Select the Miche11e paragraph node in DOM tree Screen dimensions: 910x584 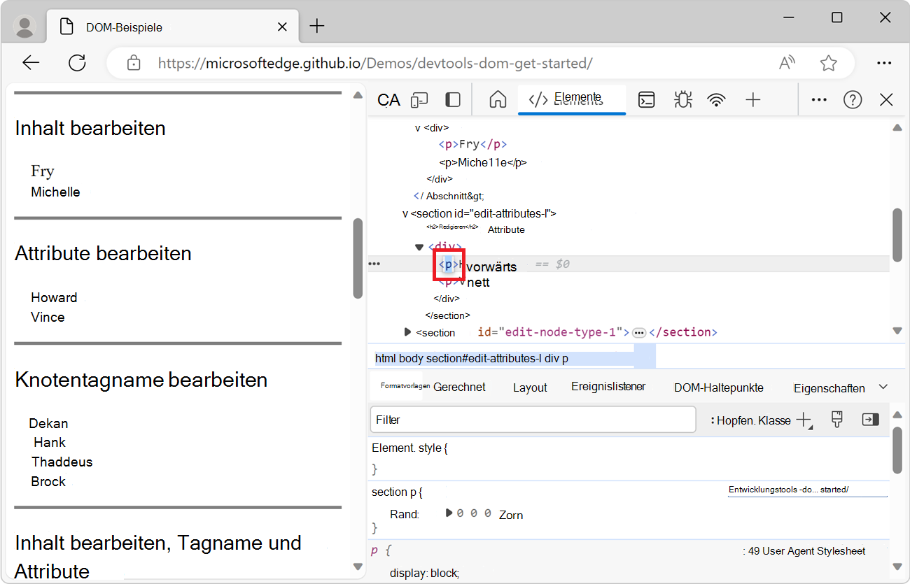pos(483,162)
